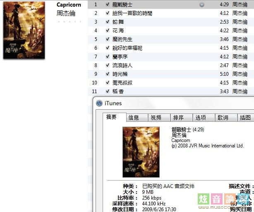Open the 插图 tab
This screenshot has width=254, height=212.
pyautogui.click(x=246, y=118)
